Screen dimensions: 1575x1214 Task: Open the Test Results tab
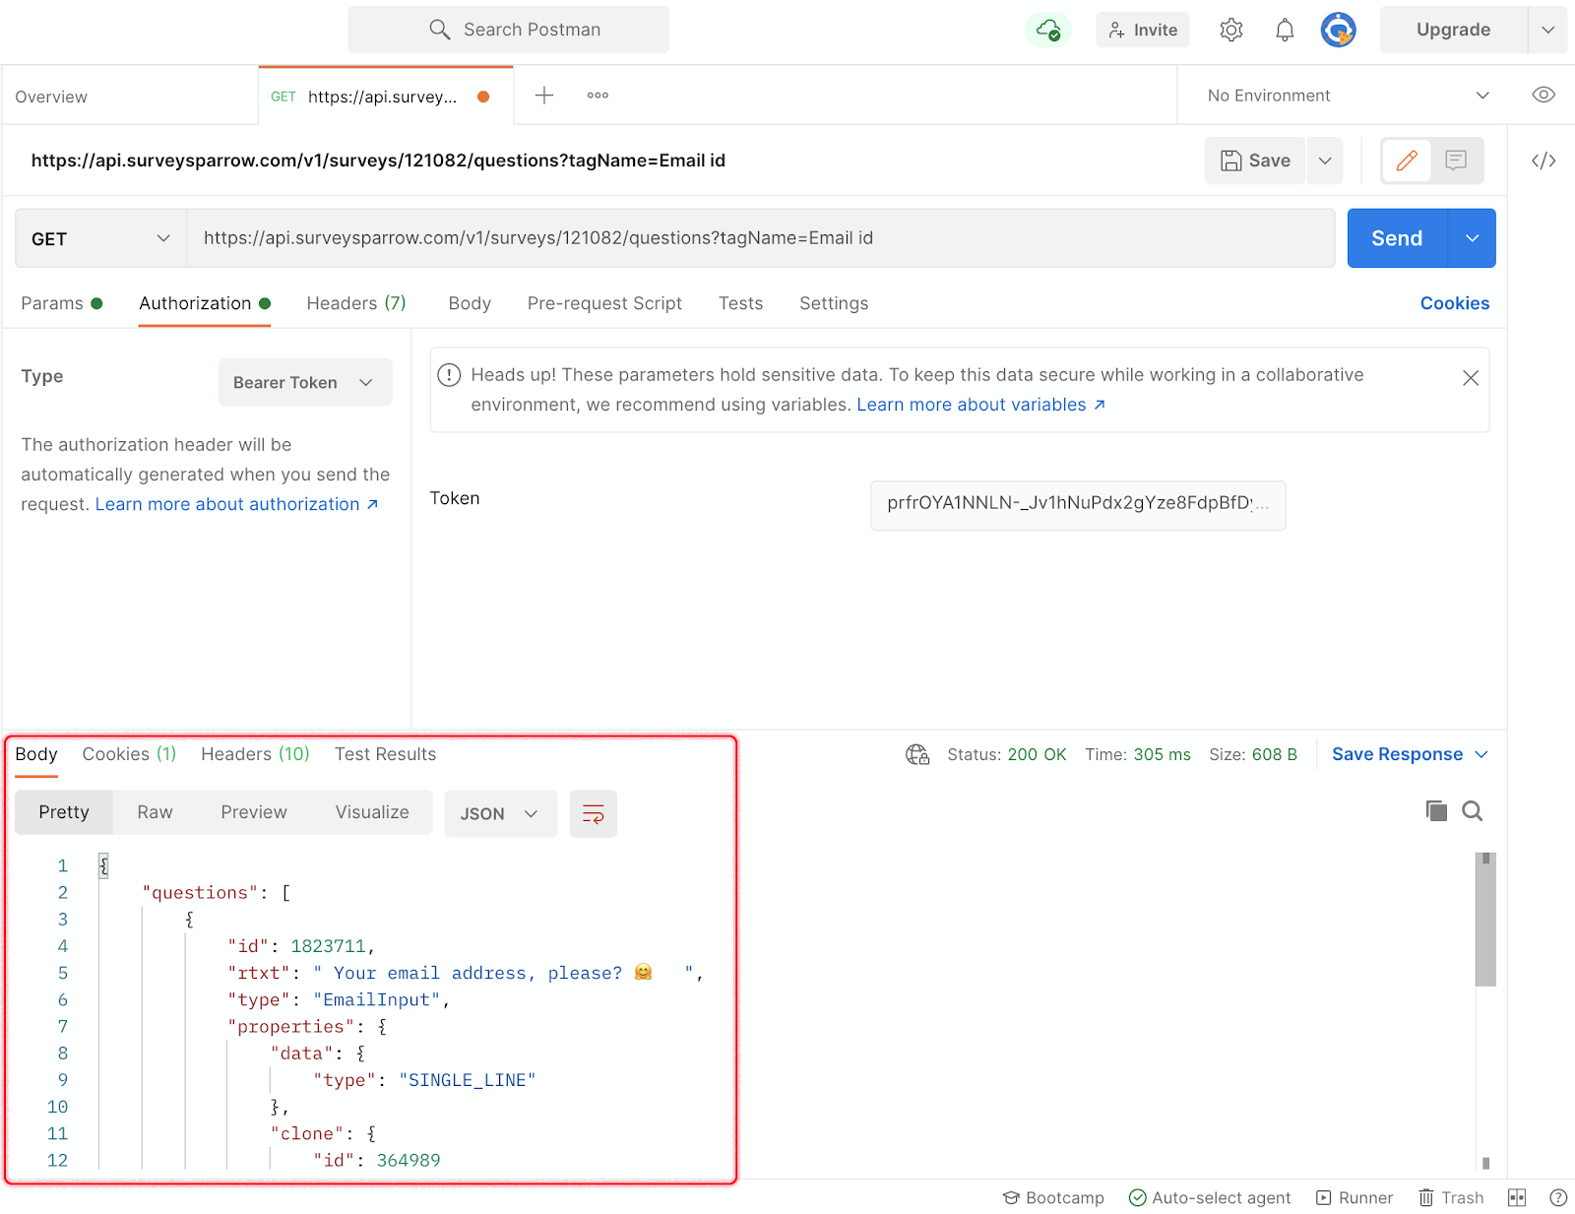point(385,754)
